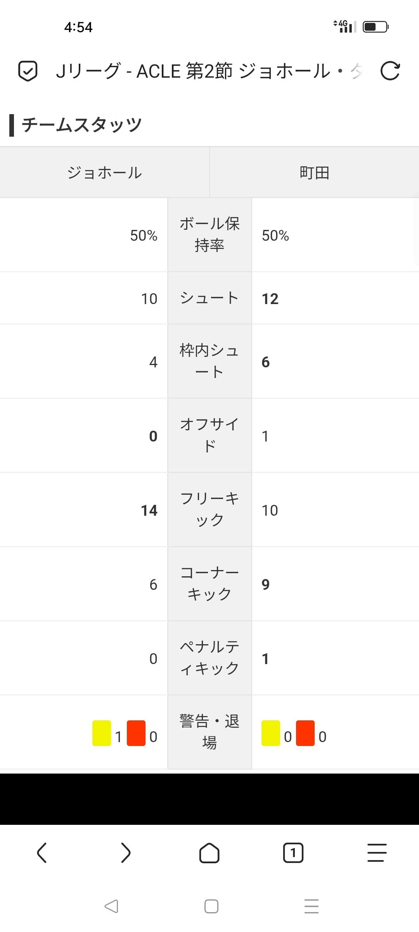Open the tab switcher showing 1
The image size is (419, 932).
point(293,853)
